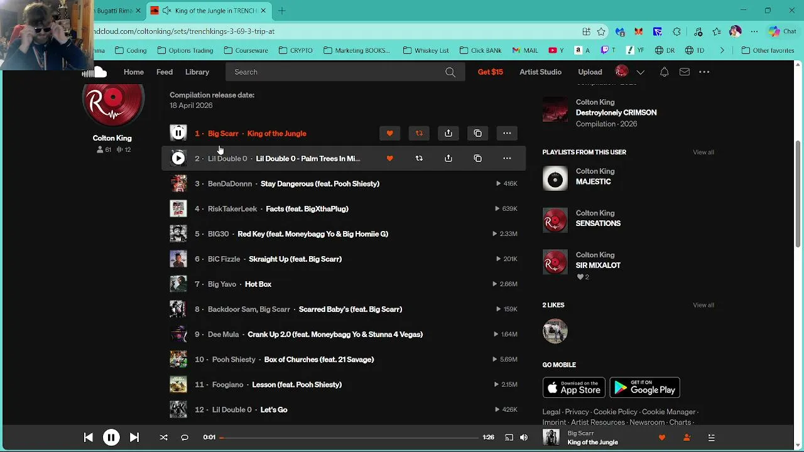804x452 pixels.
Task: Open the CRYPTO bookmarks folder
Action: (x=296, y=50)
